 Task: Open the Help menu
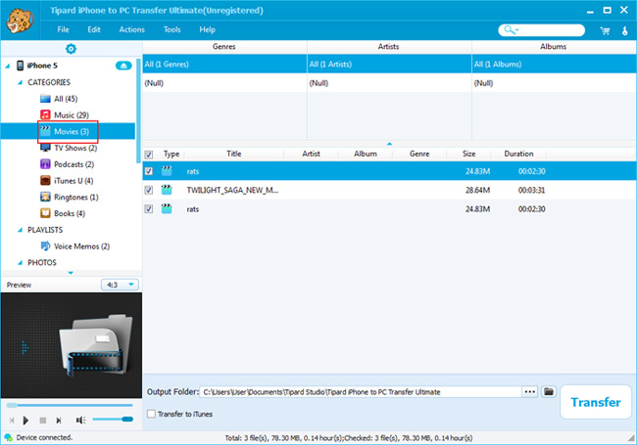point(207,29)
